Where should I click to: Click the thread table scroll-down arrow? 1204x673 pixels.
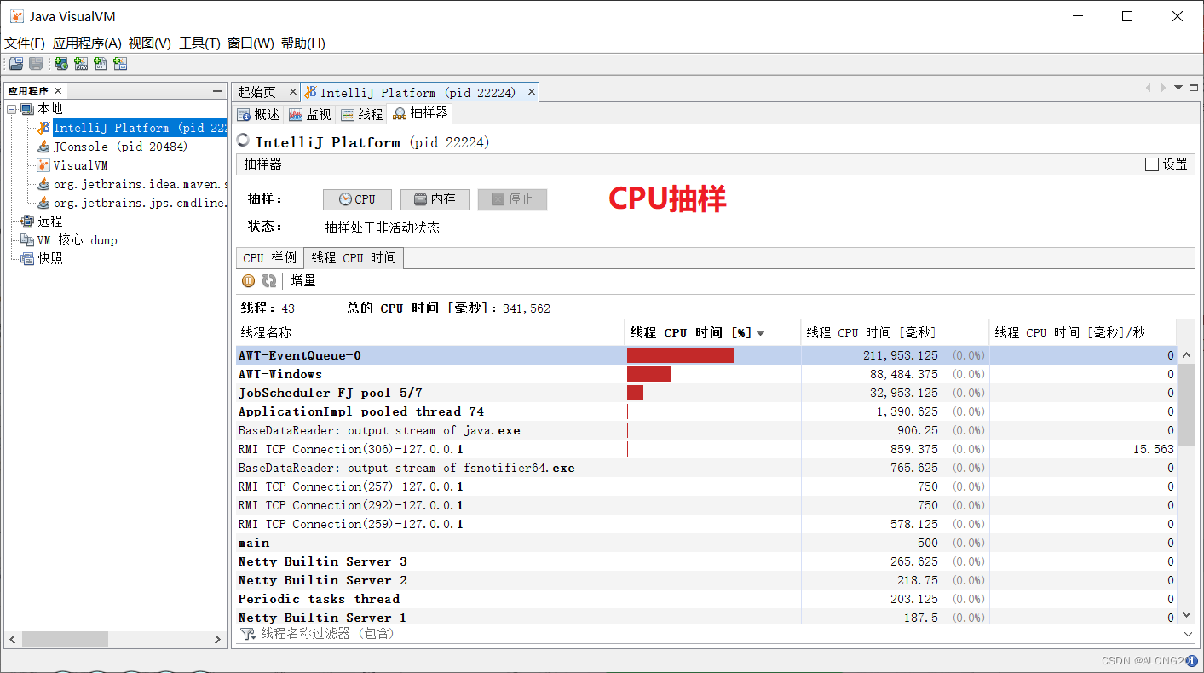(1186, 614)
